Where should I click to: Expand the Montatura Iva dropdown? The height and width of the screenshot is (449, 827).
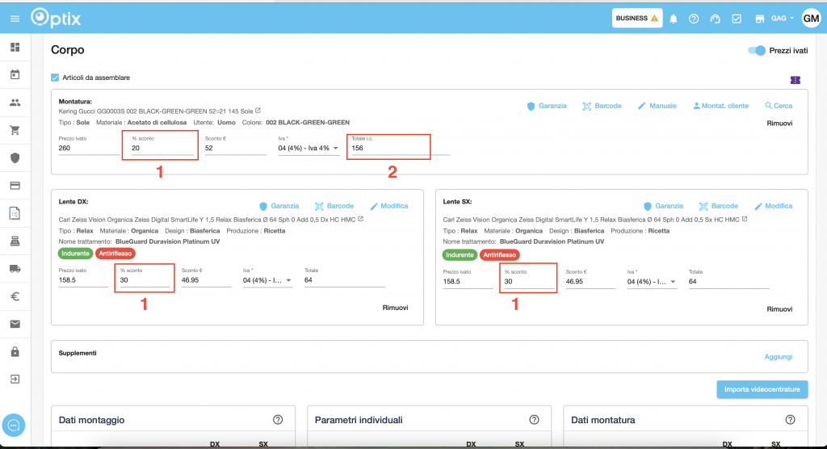coord(308,149)
